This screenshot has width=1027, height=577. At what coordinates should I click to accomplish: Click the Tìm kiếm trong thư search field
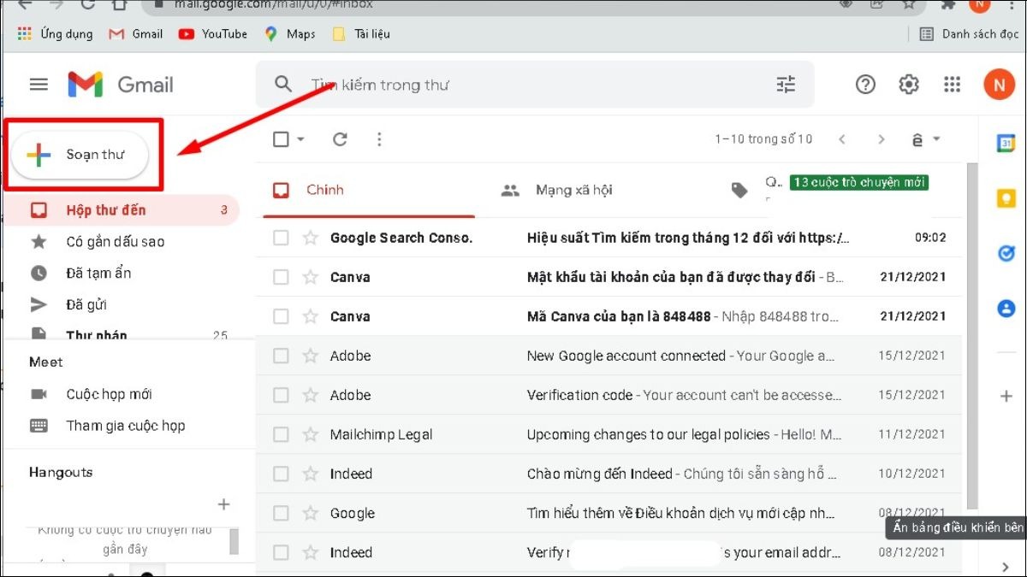(x=535, y=85)
